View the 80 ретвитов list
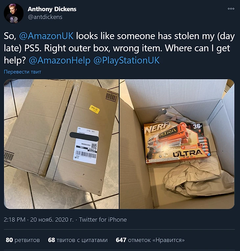240x251 pixels. tap(23, 240)
